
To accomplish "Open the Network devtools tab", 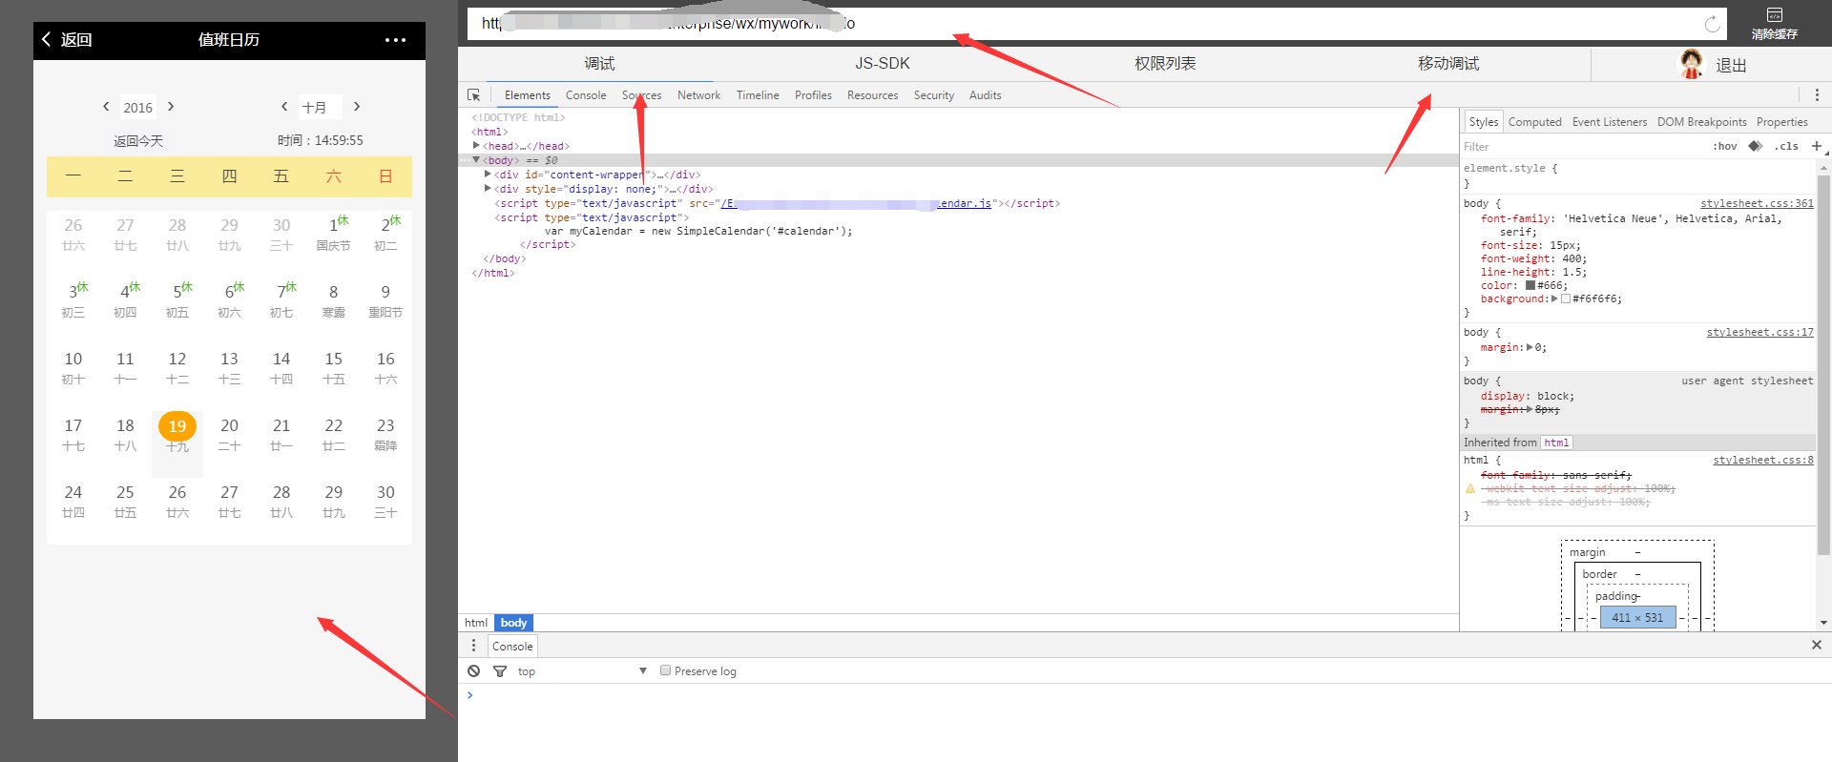I will 698,95.
